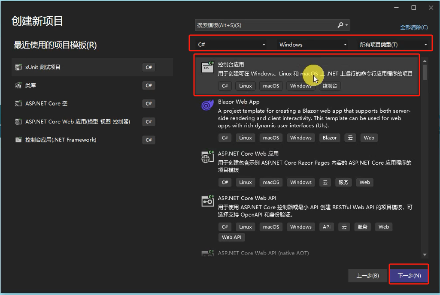Open the C# language filter dropdown
The image size is (440, 295).
click(231, 44)
